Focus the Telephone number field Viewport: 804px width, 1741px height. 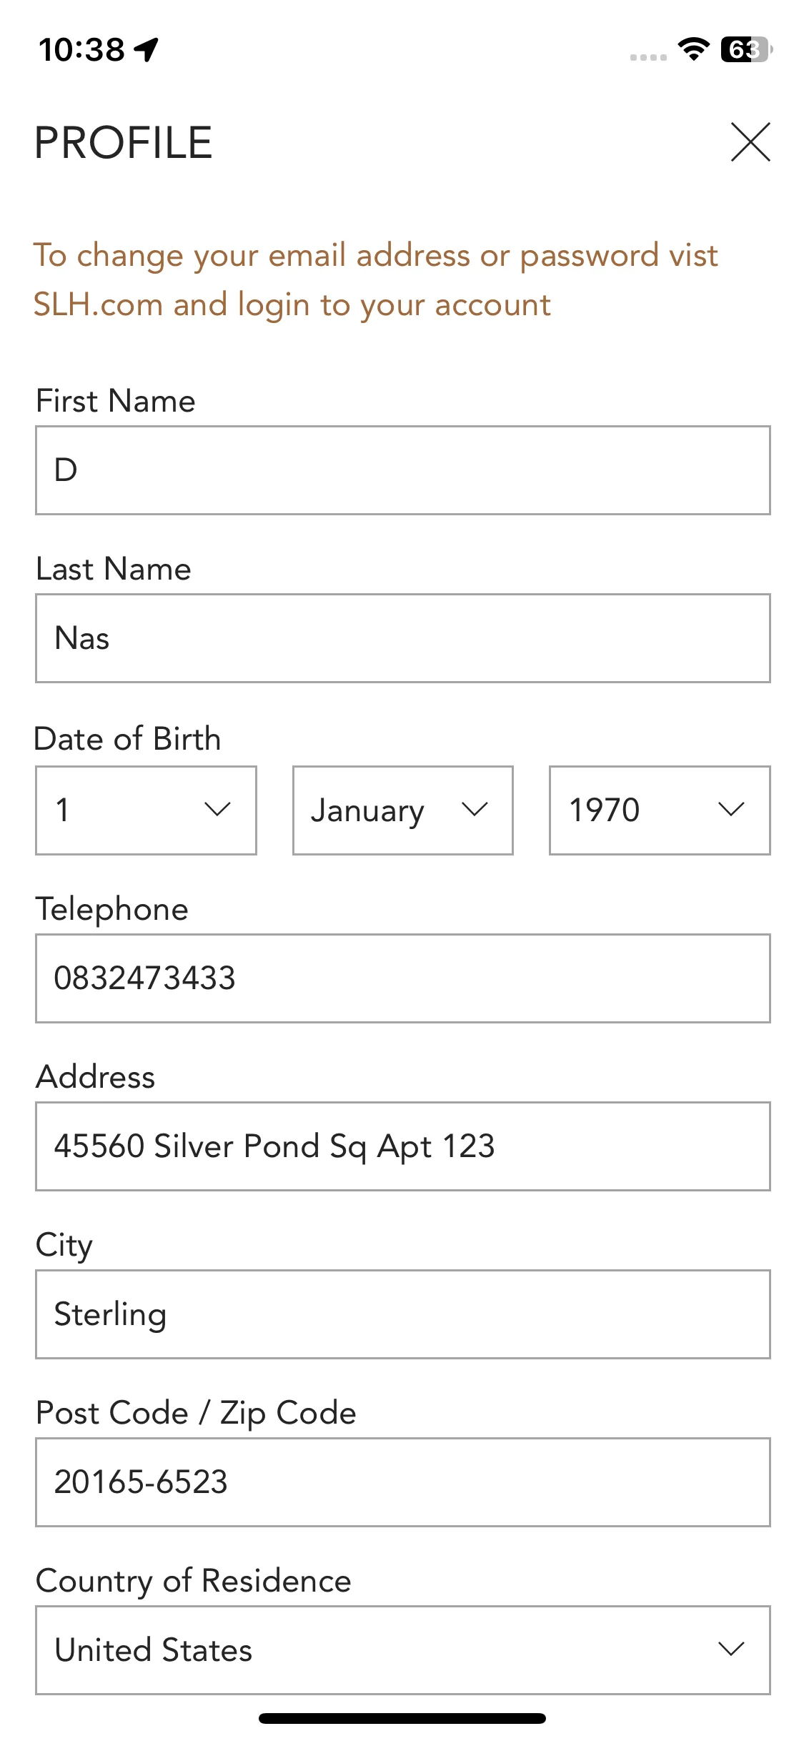coord(403,978)
